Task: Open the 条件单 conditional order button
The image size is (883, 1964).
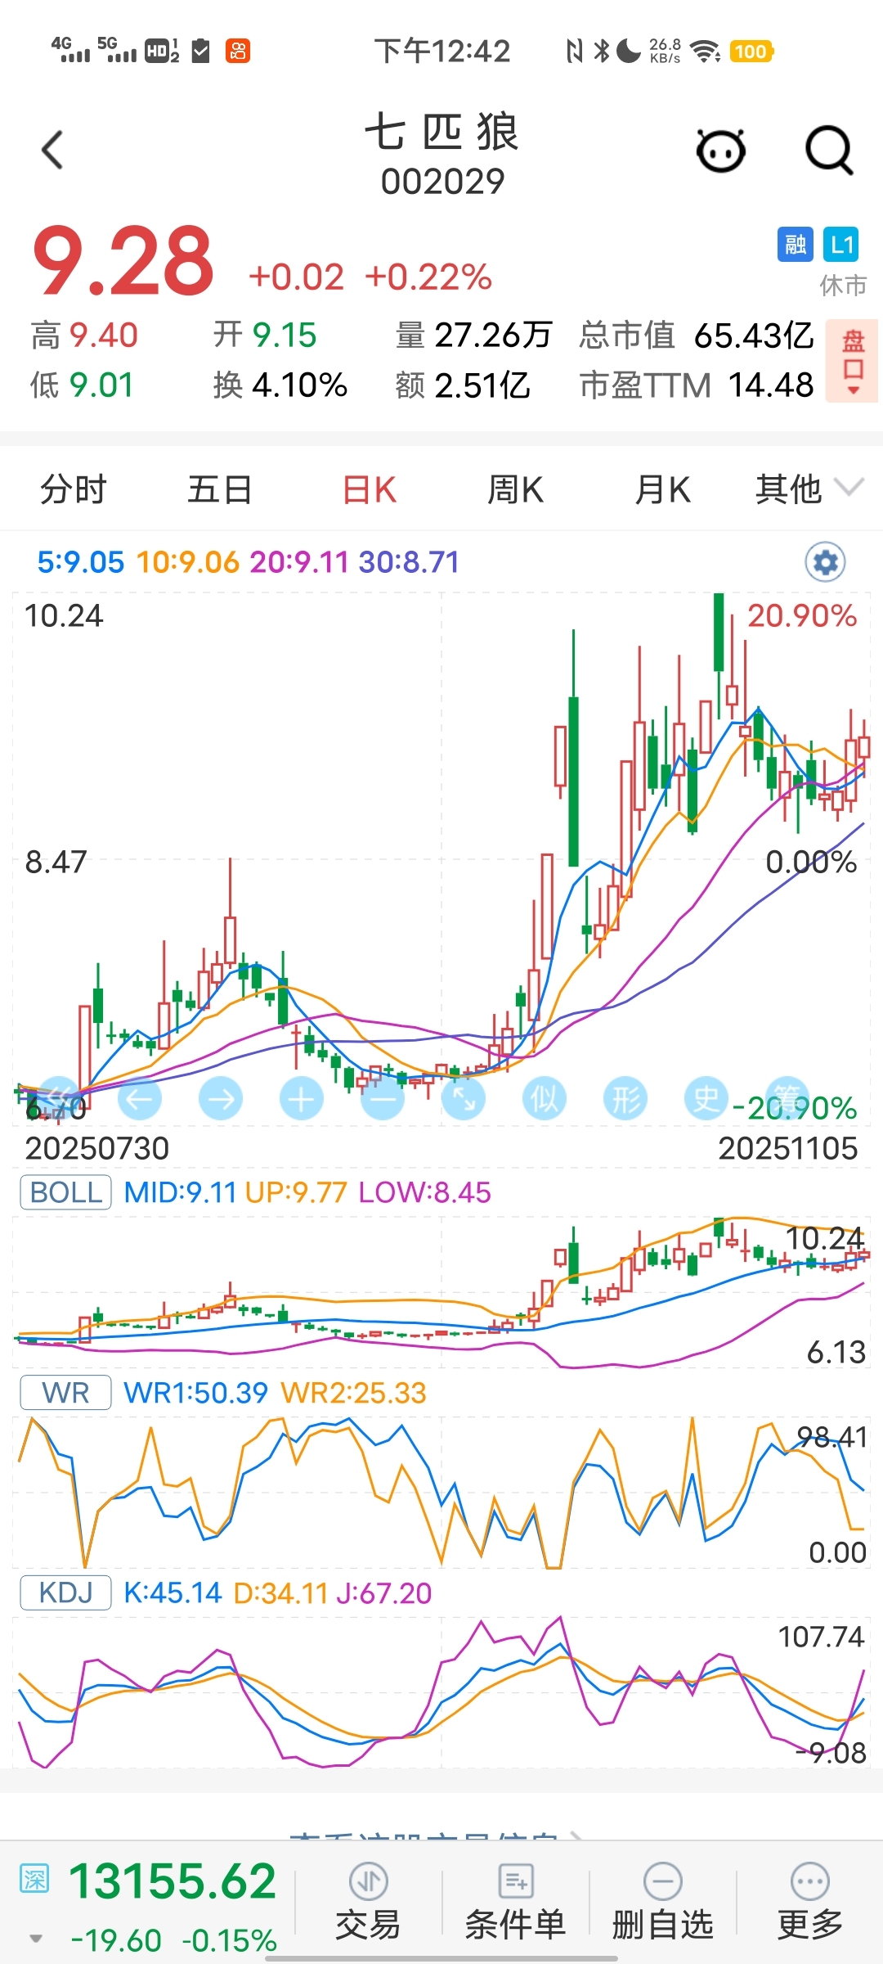Action: click(x=516, y=1901)
